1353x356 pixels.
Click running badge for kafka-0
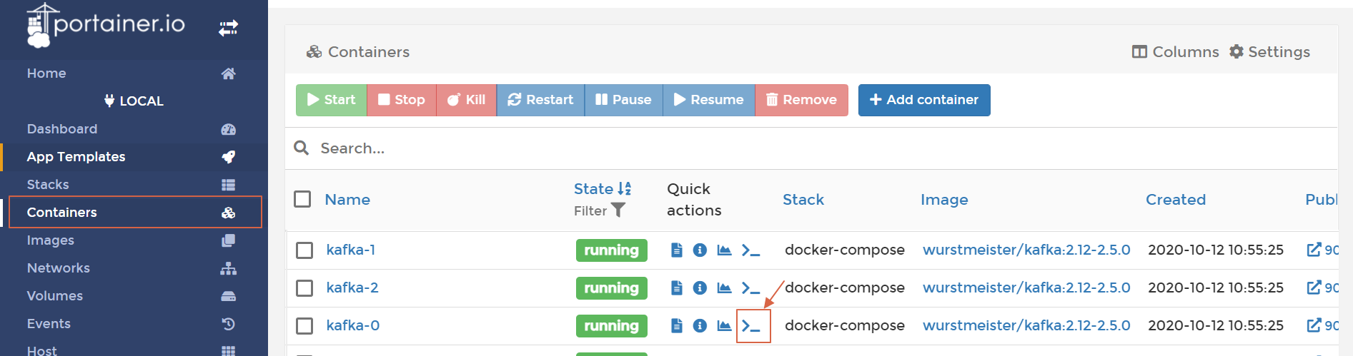tap(612, 326)
